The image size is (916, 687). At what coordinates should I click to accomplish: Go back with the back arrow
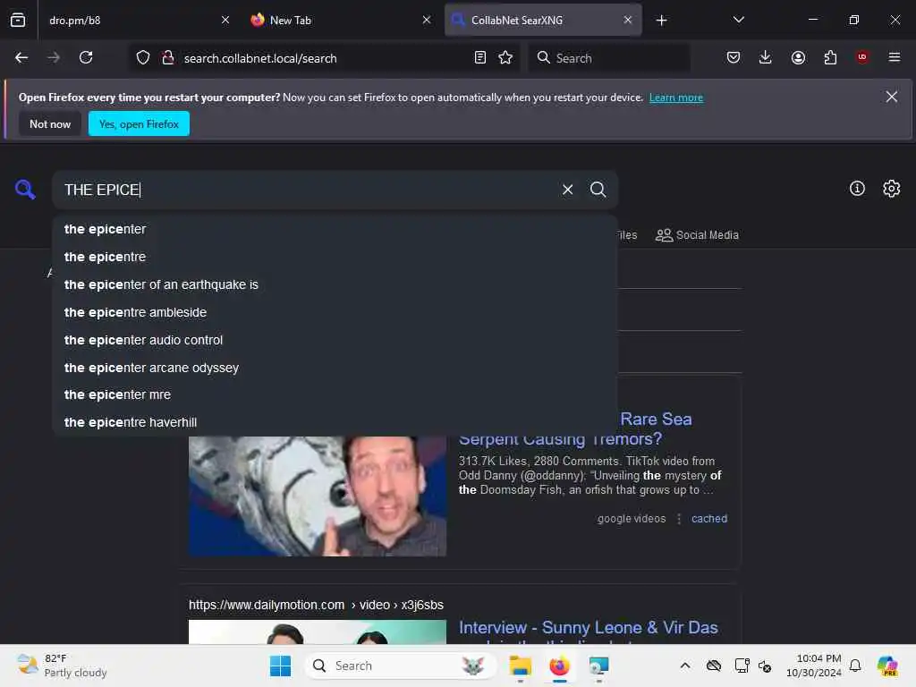tap(21, 58)
